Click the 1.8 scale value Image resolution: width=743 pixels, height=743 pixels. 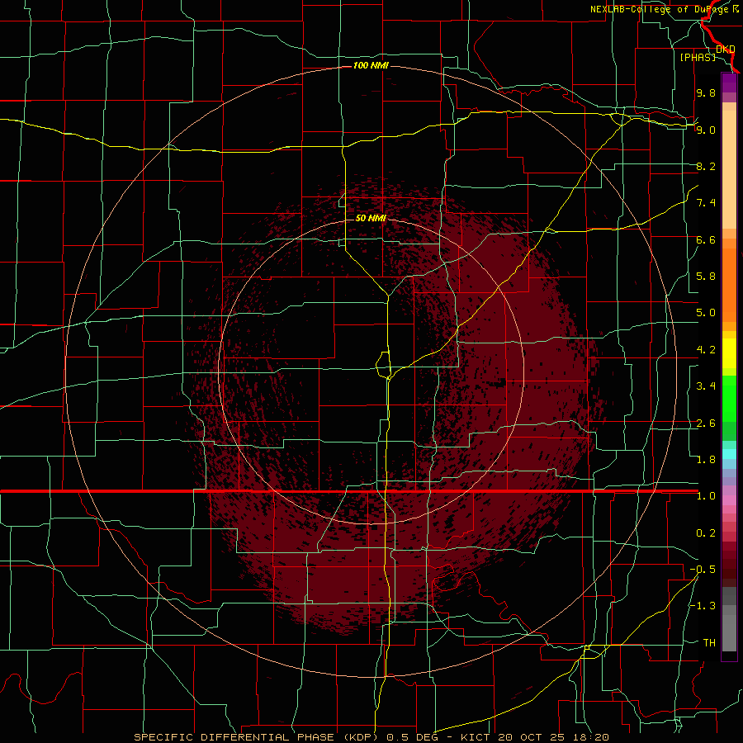pos(706,460)
